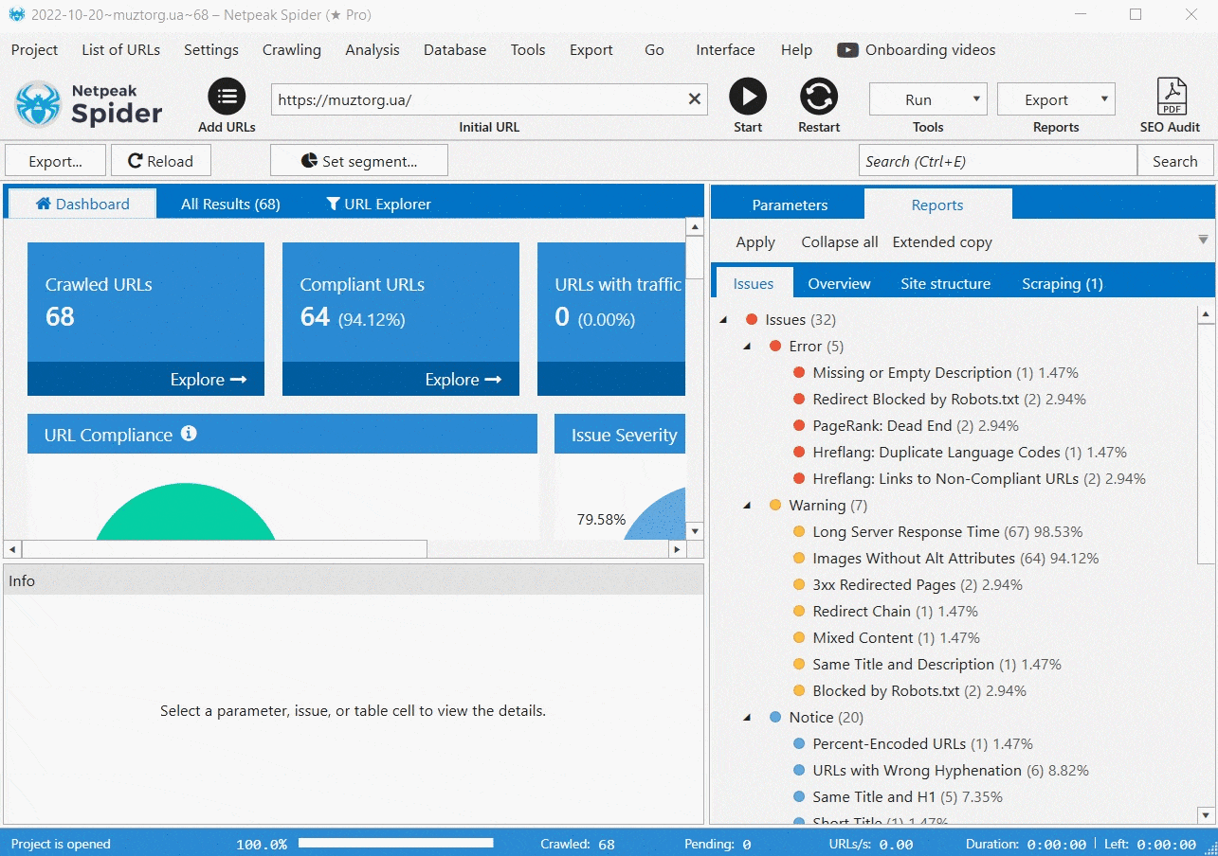Click the Netpeak Spider logo

click(89, 104)
